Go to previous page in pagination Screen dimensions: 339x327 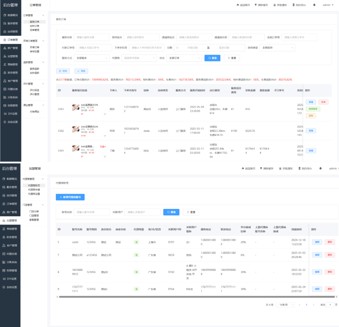299,305
